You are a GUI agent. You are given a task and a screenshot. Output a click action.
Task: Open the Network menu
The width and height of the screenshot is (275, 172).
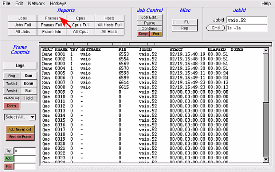[x=37, y=3]
